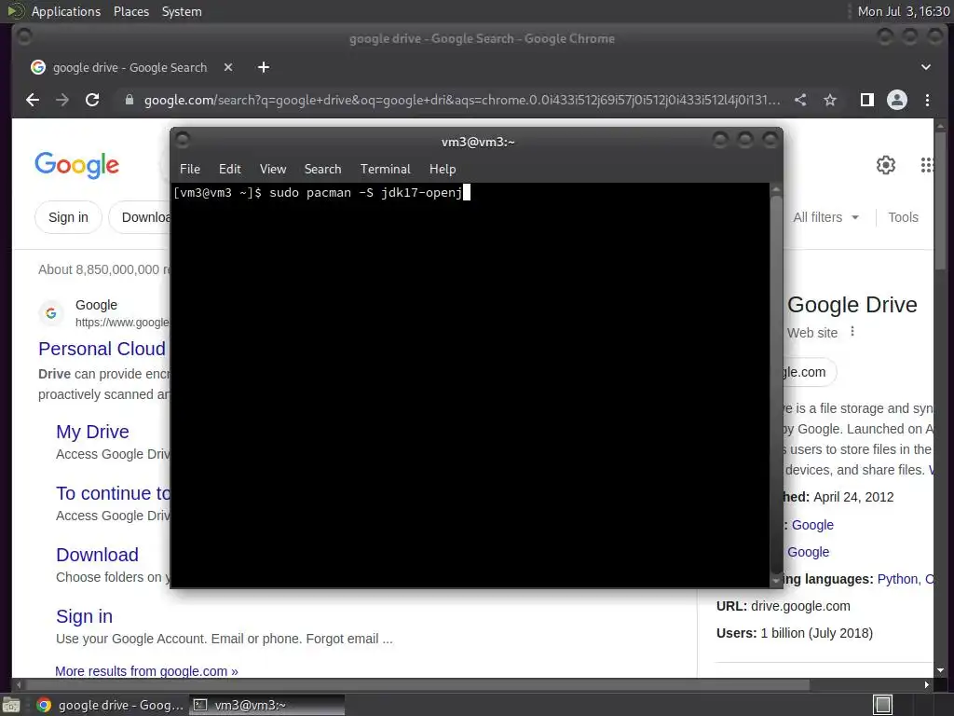Click Google Drive knowledge panel title

click(x=852, y=305)
